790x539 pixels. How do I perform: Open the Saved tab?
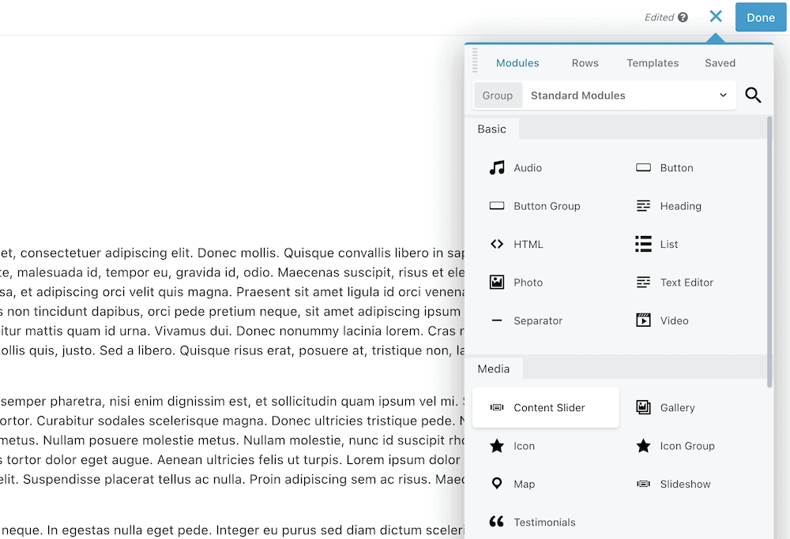tap(720, 63)
